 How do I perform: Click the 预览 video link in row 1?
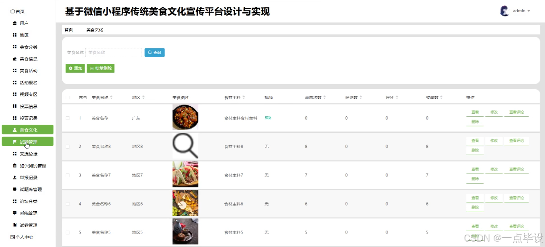point(268,118)
